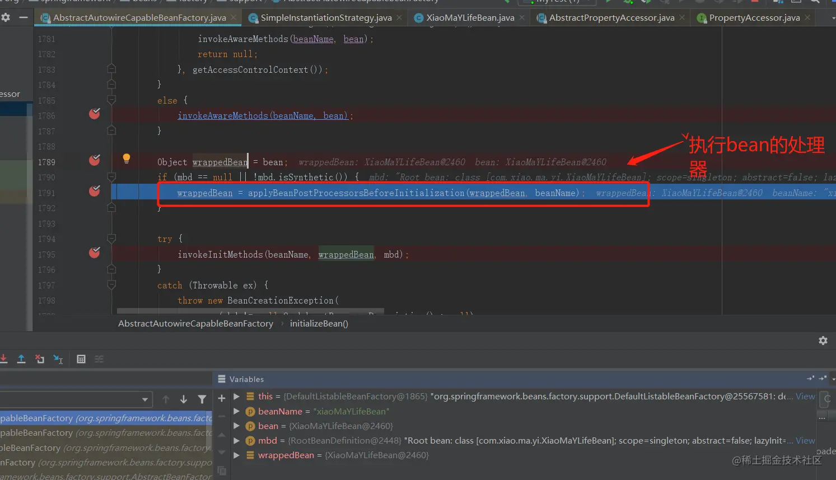Select the highlighted top stack frame
This screenshot has width=836, height=480.
coord(106,418)
